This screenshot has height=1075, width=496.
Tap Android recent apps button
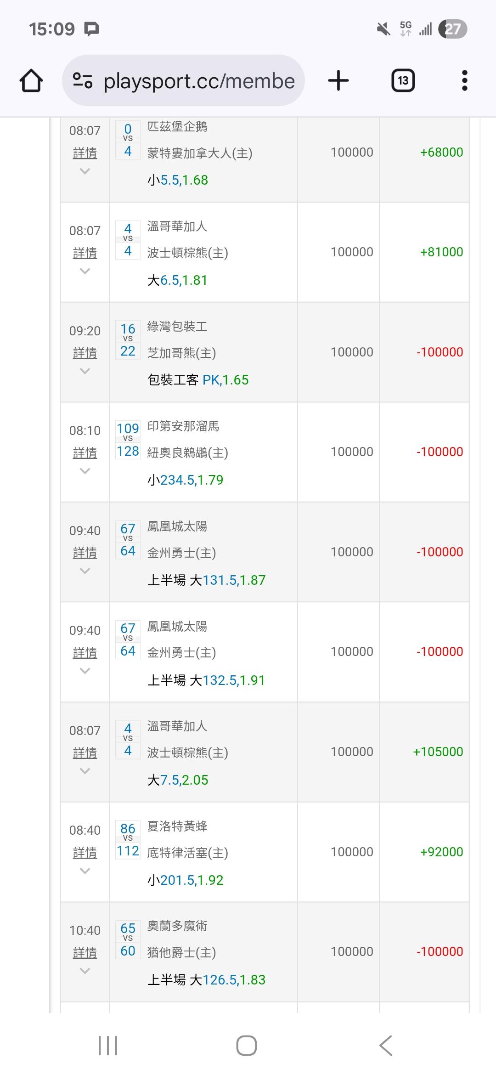108,1046
